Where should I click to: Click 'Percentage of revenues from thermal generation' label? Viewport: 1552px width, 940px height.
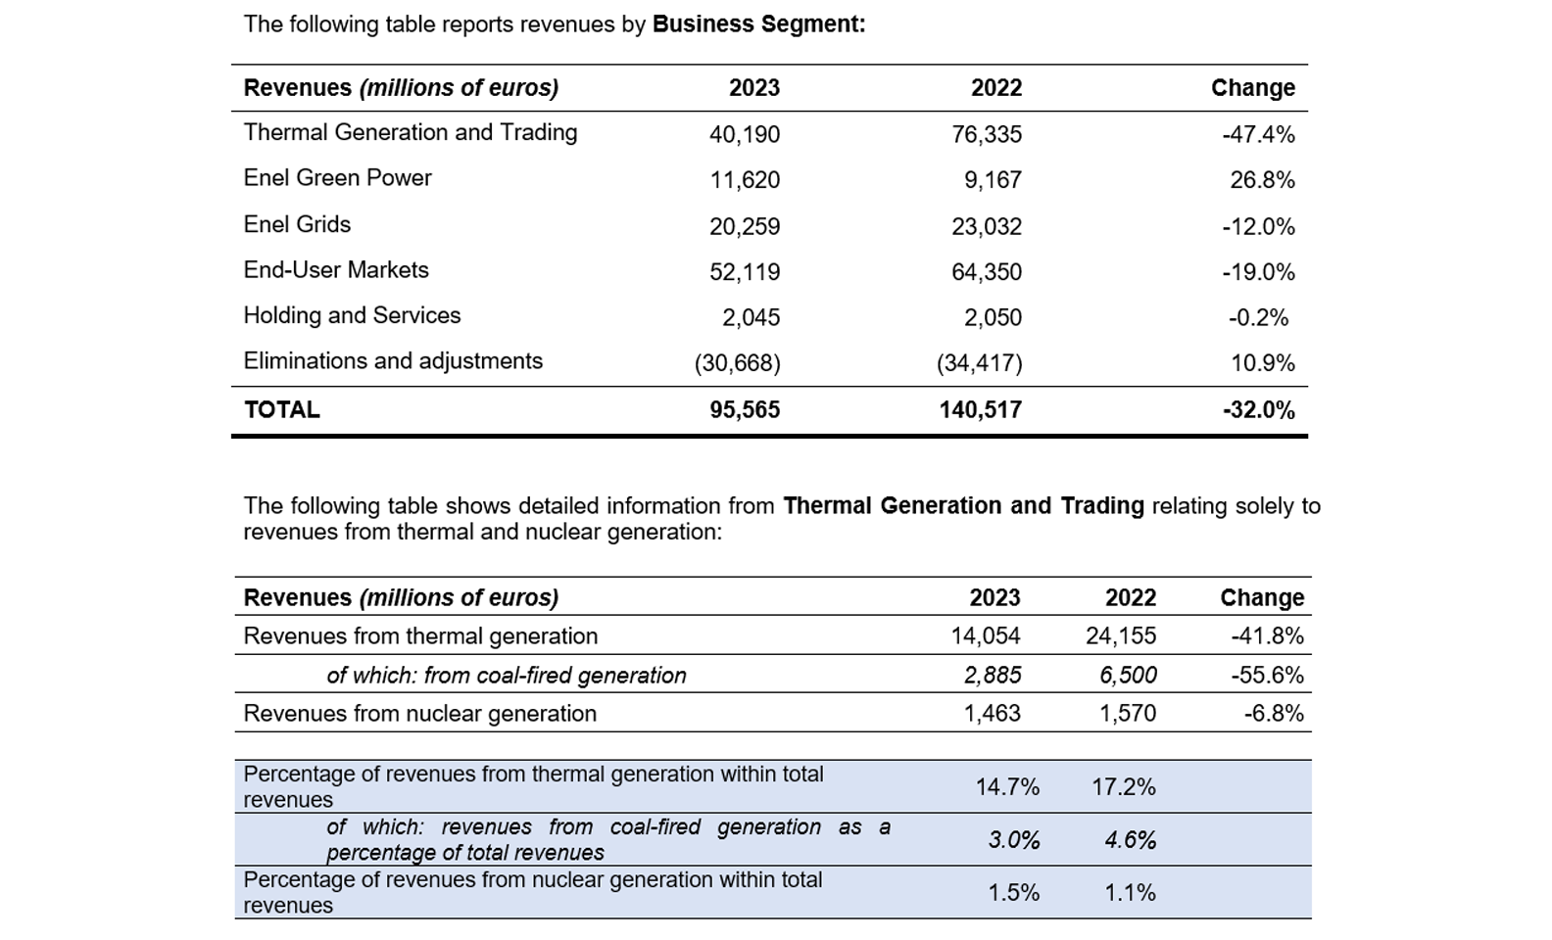pyautogui.click(x=533, y=786)
